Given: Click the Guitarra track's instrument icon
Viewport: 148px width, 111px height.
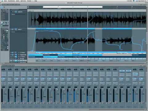Looking at the screenshot, I should (x=16, y=12).
